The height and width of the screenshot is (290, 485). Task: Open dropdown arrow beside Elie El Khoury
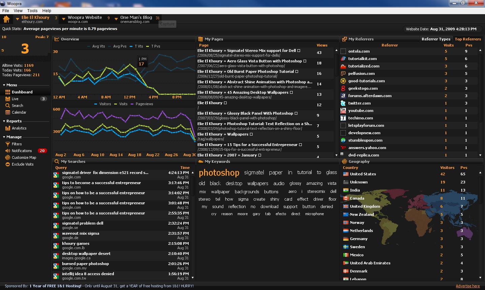coord(17,19)
